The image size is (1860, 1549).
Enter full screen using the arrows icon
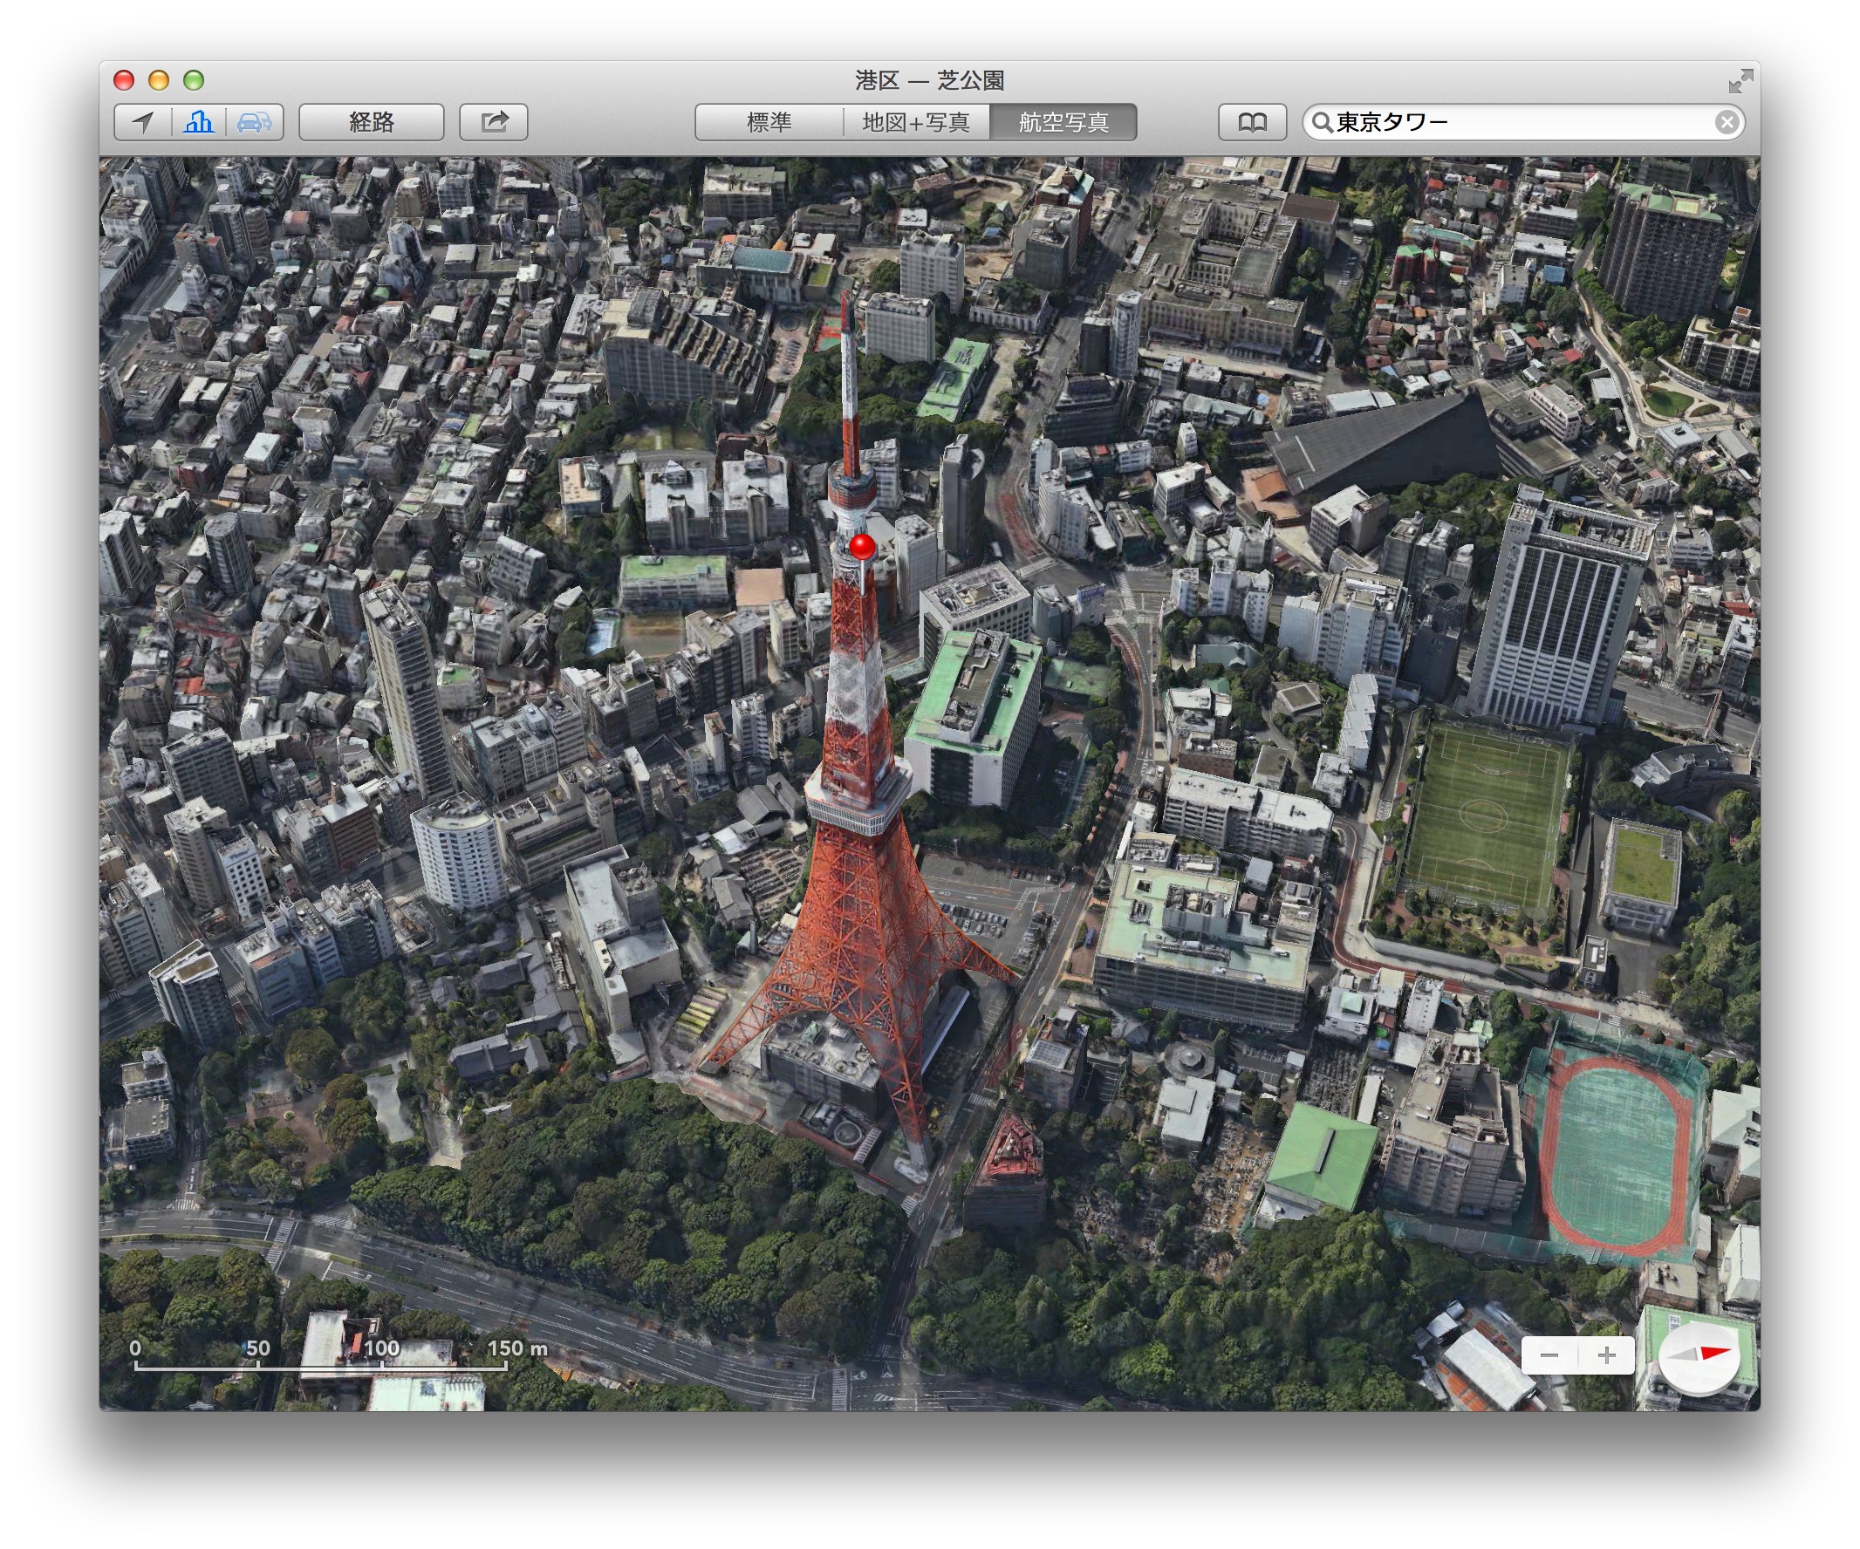coord(1740,80)
